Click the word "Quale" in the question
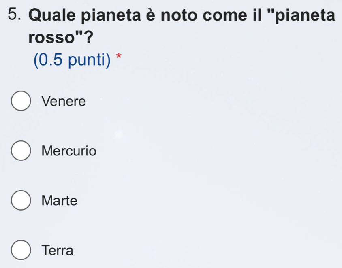The height and width of the screenshot is (268, 342). tap(51, 16)
